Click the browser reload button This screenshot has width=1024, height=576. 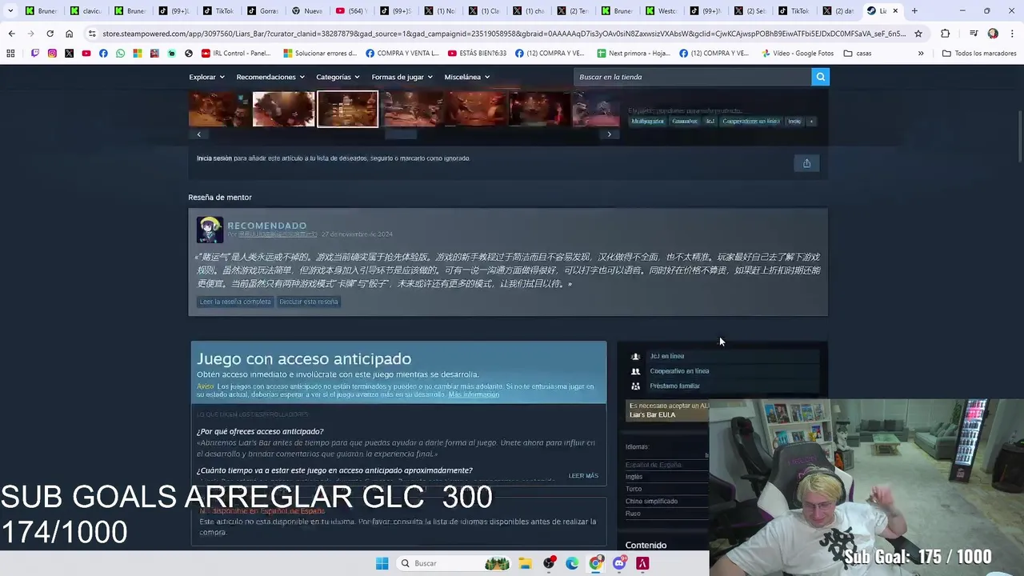click(50, 34)
